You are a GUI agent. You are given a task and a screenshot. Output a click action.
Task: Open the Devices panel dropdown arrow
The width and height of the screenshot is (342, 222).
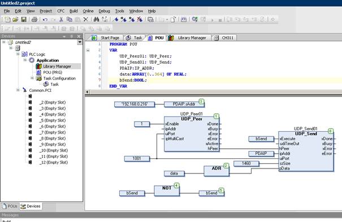click(x=80, y=42)
